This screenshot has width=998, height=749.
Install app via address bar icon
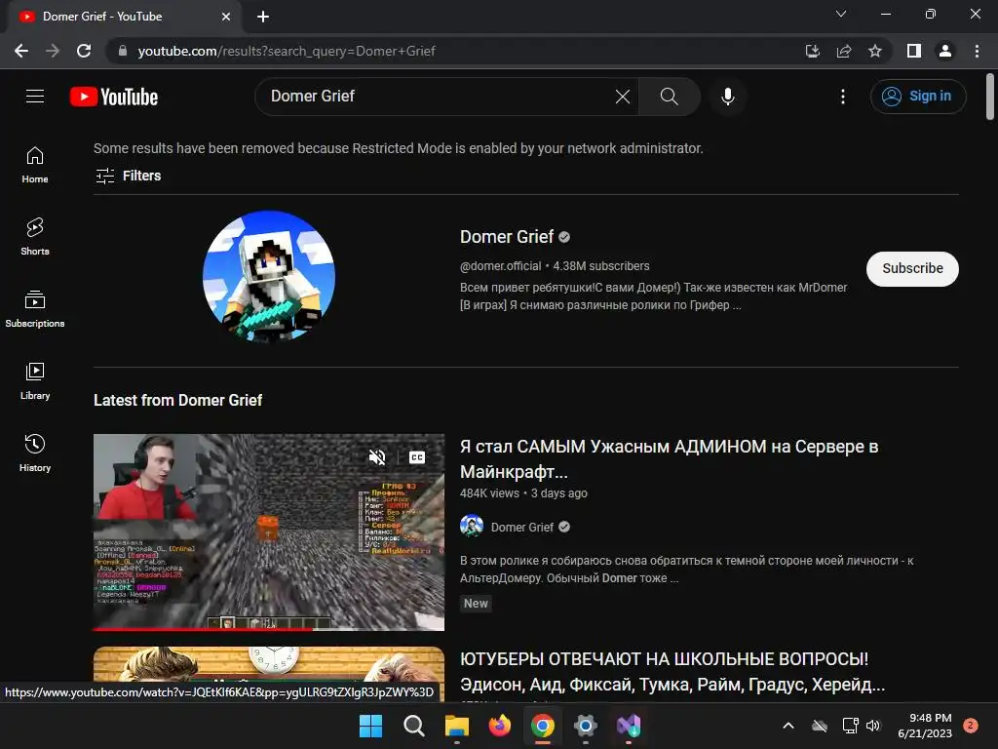[x=812, y=51]
